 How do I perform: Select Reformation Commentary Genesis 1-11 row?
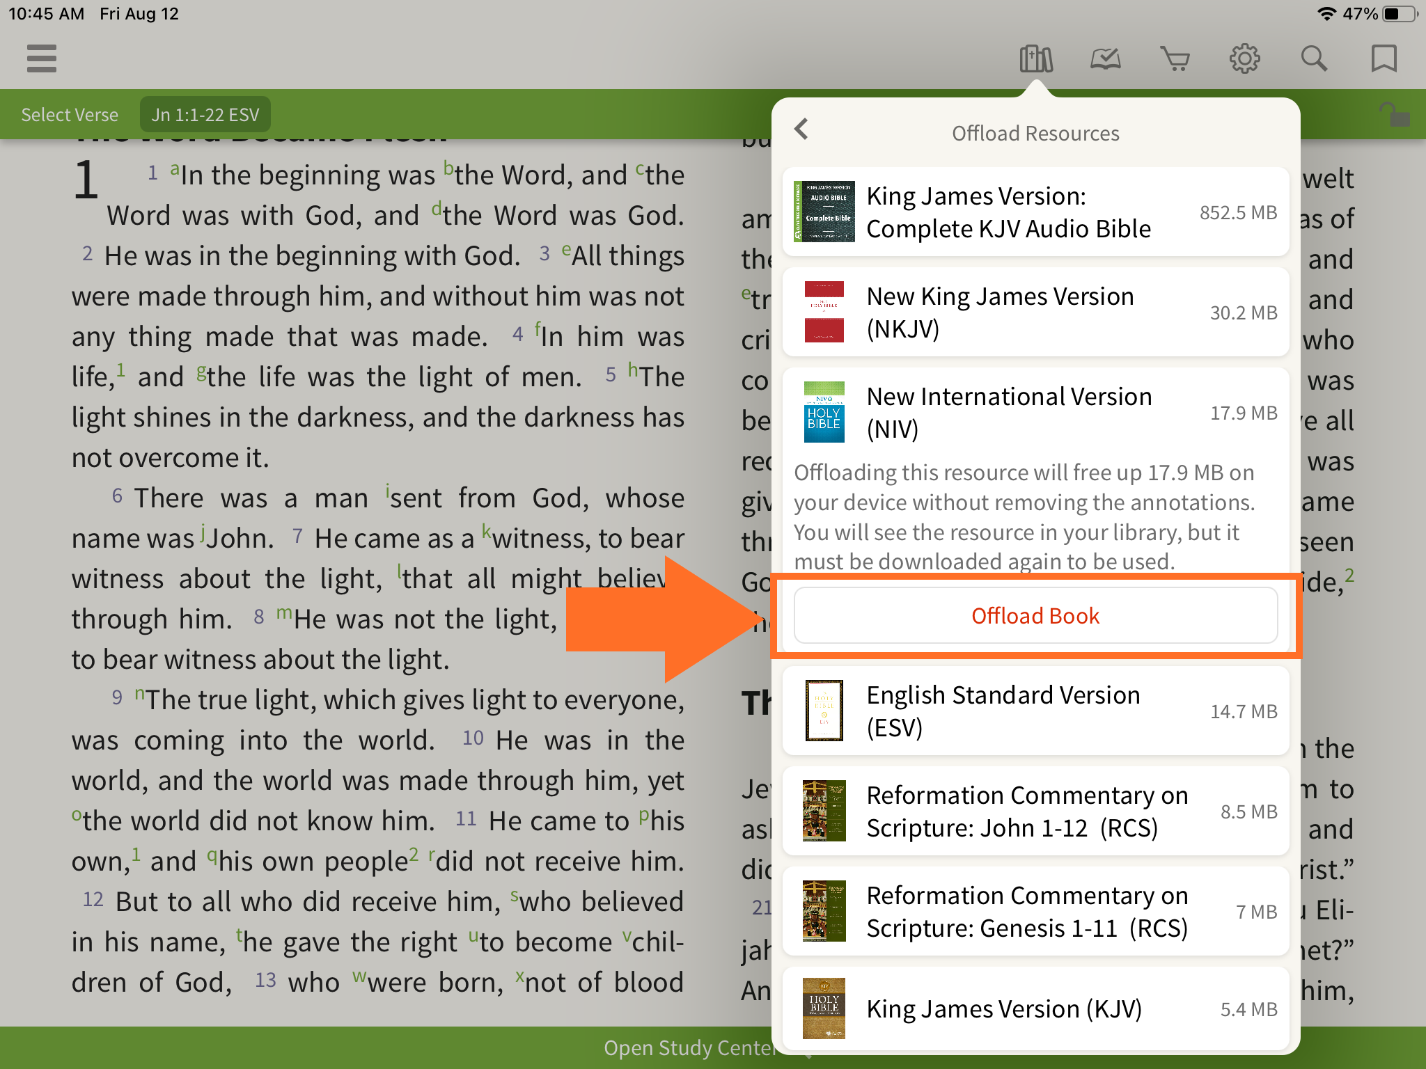[1036, 912]
